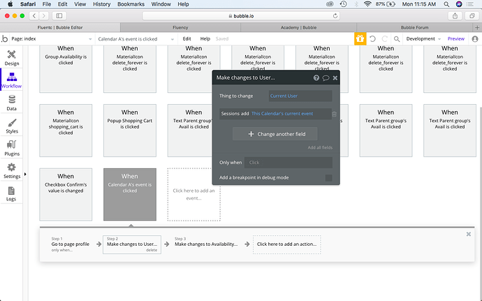The height and width of the screenshot is (301, 482).
Task: Switch to the Bubble Forum tab
Action: [x=414, y=27]
